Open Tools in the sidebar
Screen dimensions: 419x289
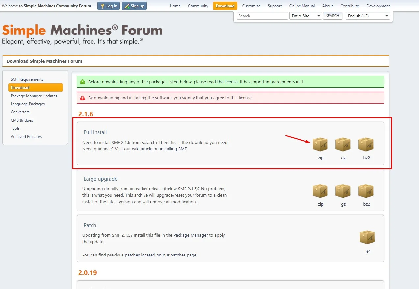pyautogui.click(x=15, y=128)
